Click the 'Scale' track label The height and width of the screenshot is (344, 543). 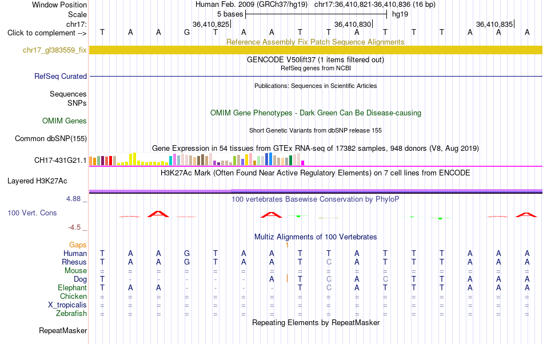[77, 14]
